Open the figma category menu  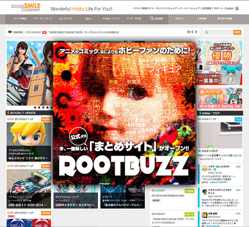click(88, 19)
